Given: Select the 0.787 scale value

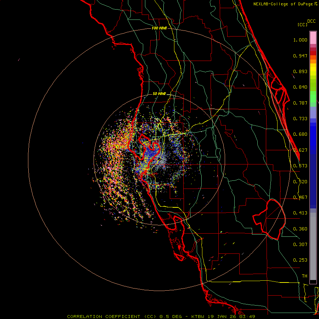Looking at the screenshot, I should (x=300, y=103).
